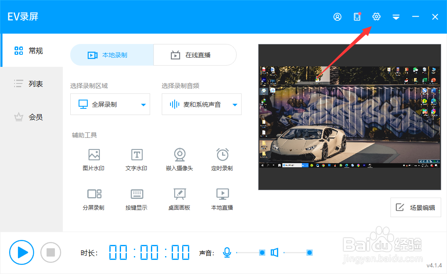Open settings via the gear icon
This screenshot has height=274, width=447.
[376, 17]
